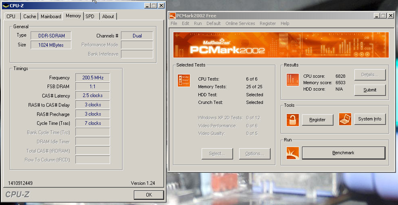398x205 pixels.
Task: Click the CPU-Z title bar logo icon
Action: pyautogui.click(x=6, y=5)
